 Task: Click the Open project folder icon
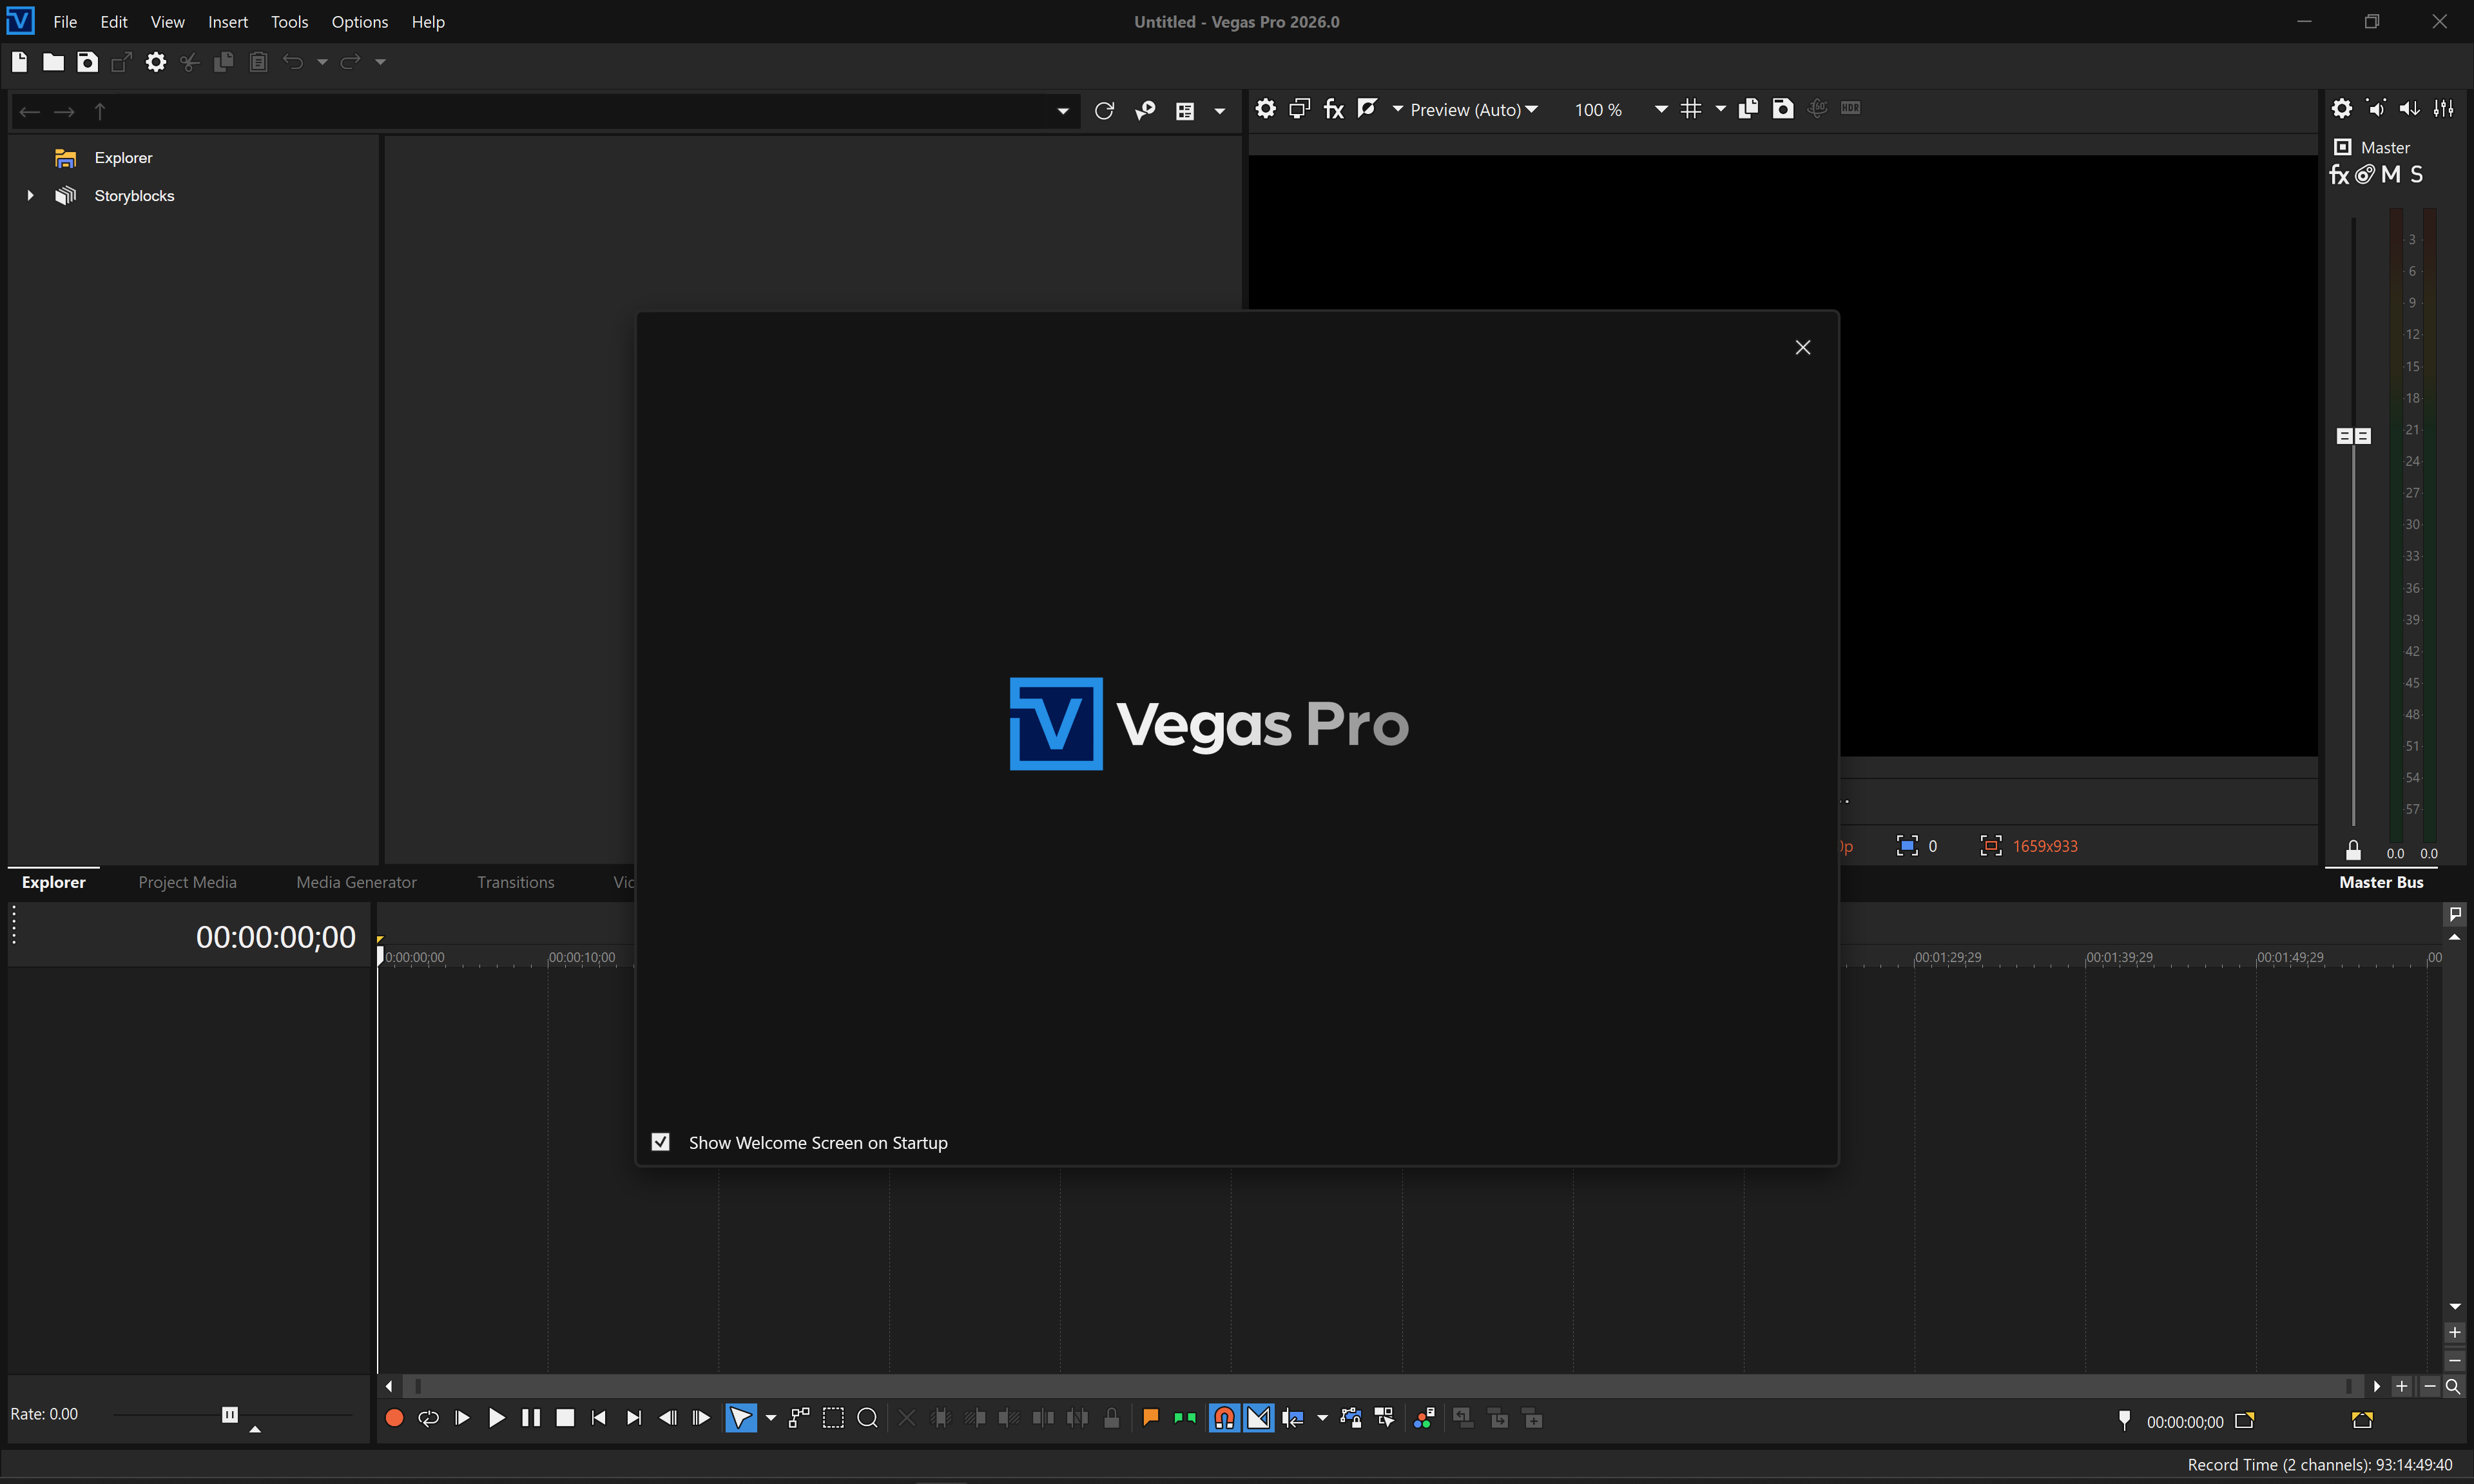point(53,62)
